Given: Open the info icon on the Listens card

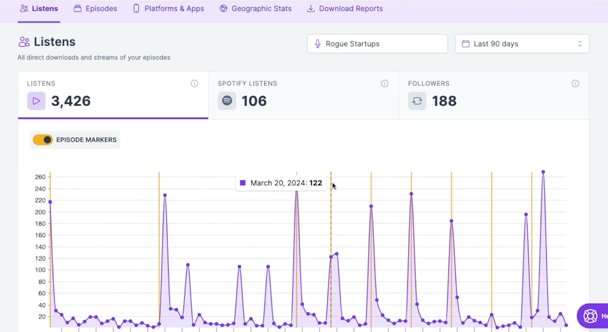Looking at the screenshot, I should pos(194,84).
